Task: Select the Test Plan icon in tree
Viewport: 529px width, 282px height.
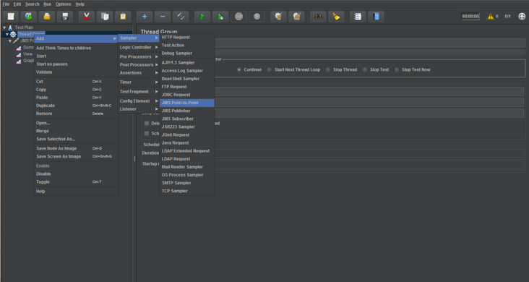Action: click(10, 27)
